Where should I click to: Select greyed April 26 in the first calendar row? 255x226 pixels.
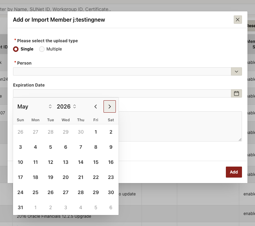click(20, 132)
